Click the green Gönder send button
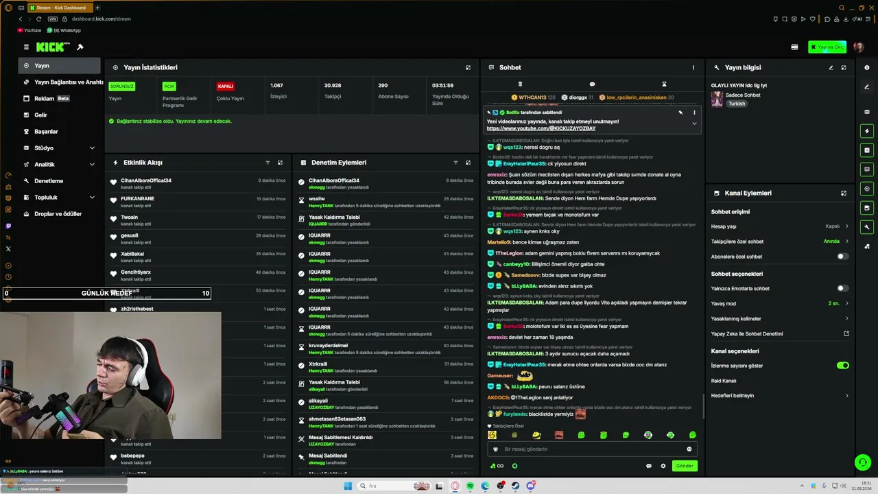The width and height of the screenshot is (878, 494). [685, 466]
